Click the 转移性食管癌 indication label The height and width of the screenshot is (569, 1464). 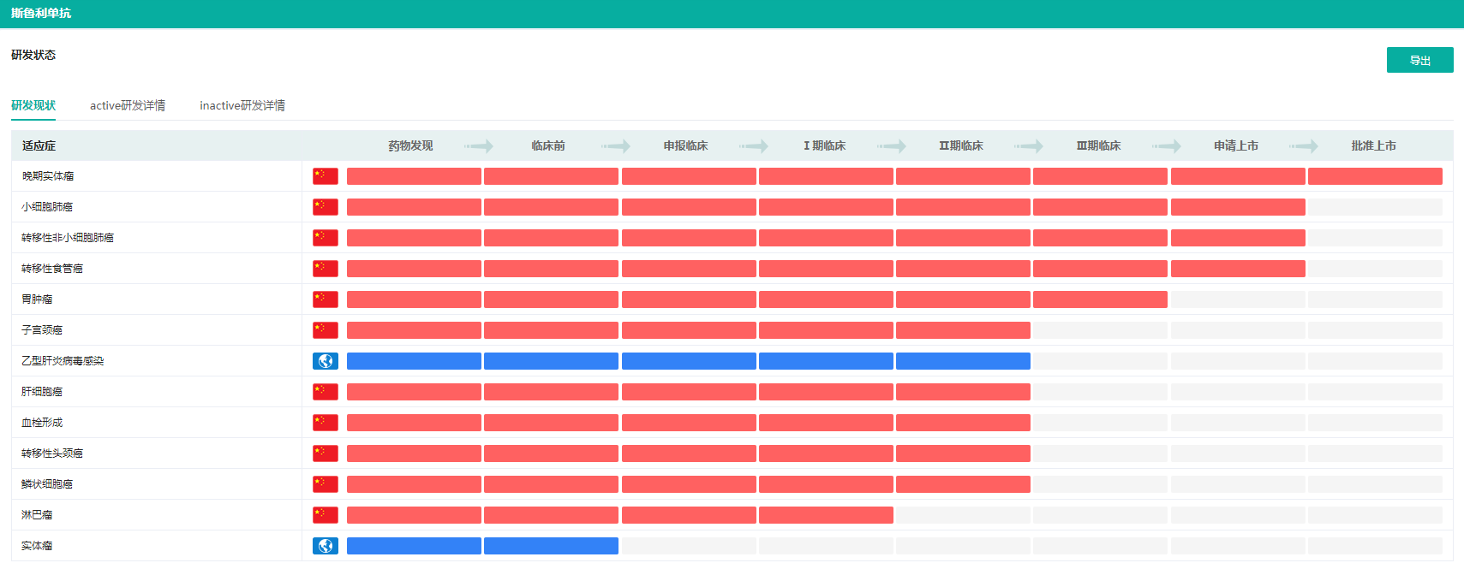point(52,269)
